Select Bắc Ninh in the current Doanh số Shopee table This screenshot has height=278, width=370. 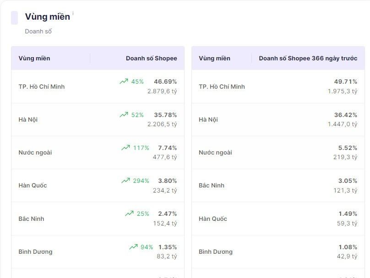(x=32, y=219)
